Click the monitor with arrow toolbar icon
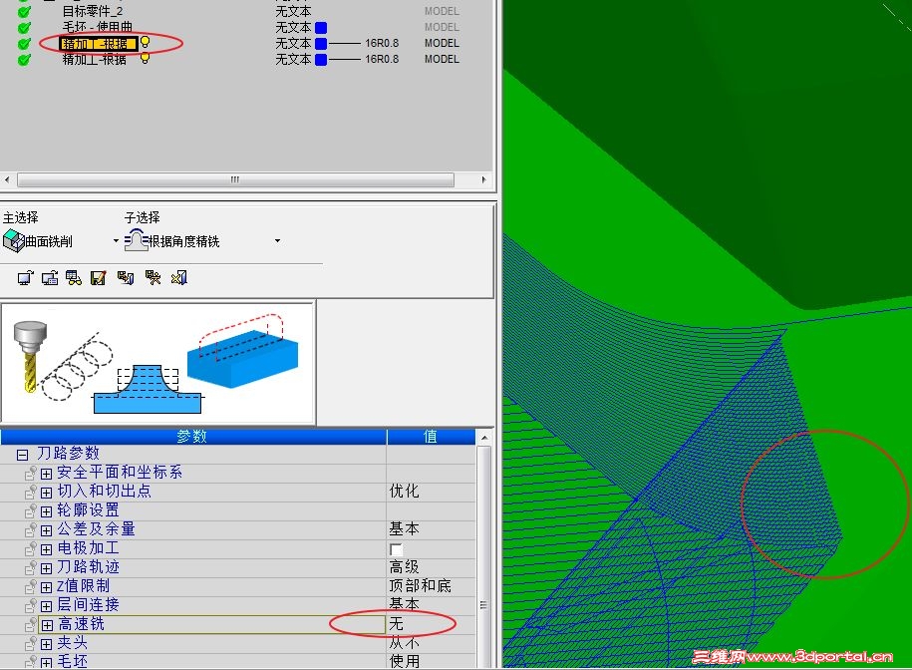 click(x=26, y=278)
